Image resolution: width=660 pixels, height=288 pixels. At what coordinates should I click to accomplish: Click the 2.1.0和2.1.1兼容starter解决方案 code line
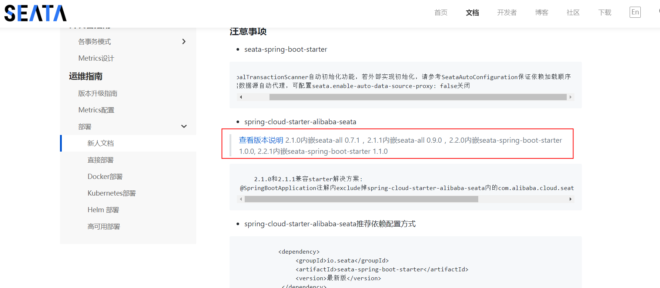click(x=308, y=179)
